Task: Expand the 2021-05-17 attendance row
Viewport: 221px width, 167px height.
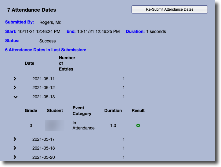Action: point(15,139)
